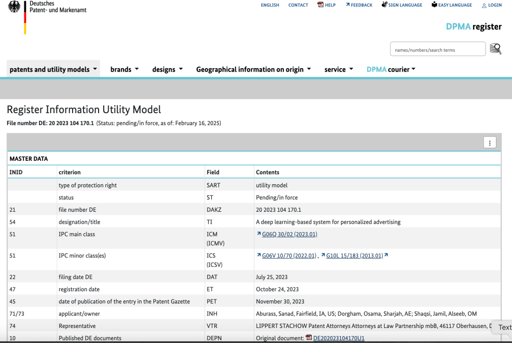The image size is (512, 343).
Task: Click the Login user icon
Action: 484,6
